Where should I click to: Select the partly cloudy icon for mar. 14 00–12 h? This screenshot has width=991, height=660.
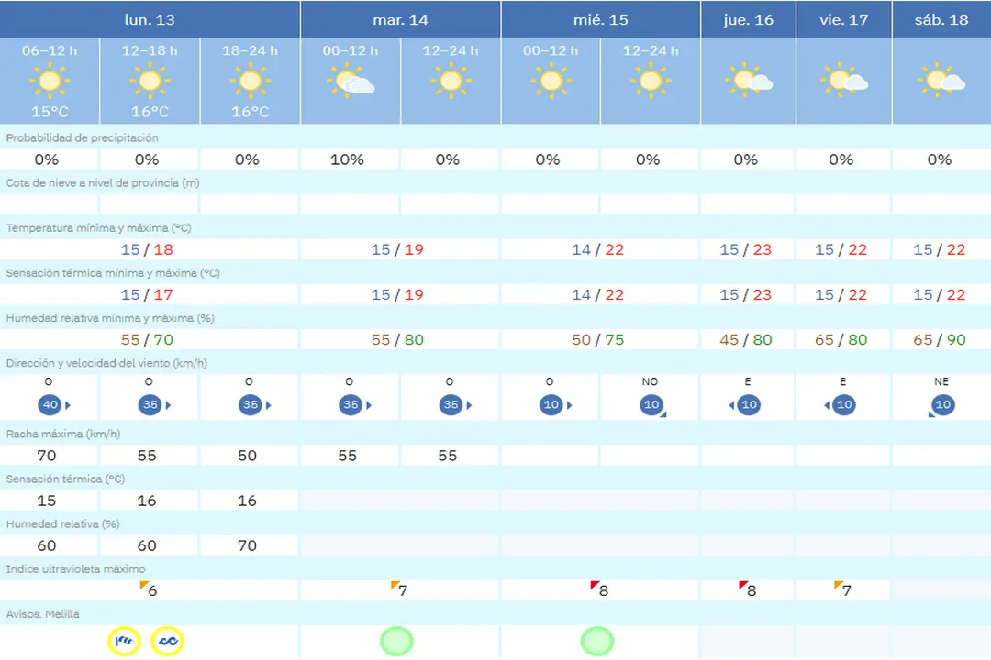tap(351, 82)
